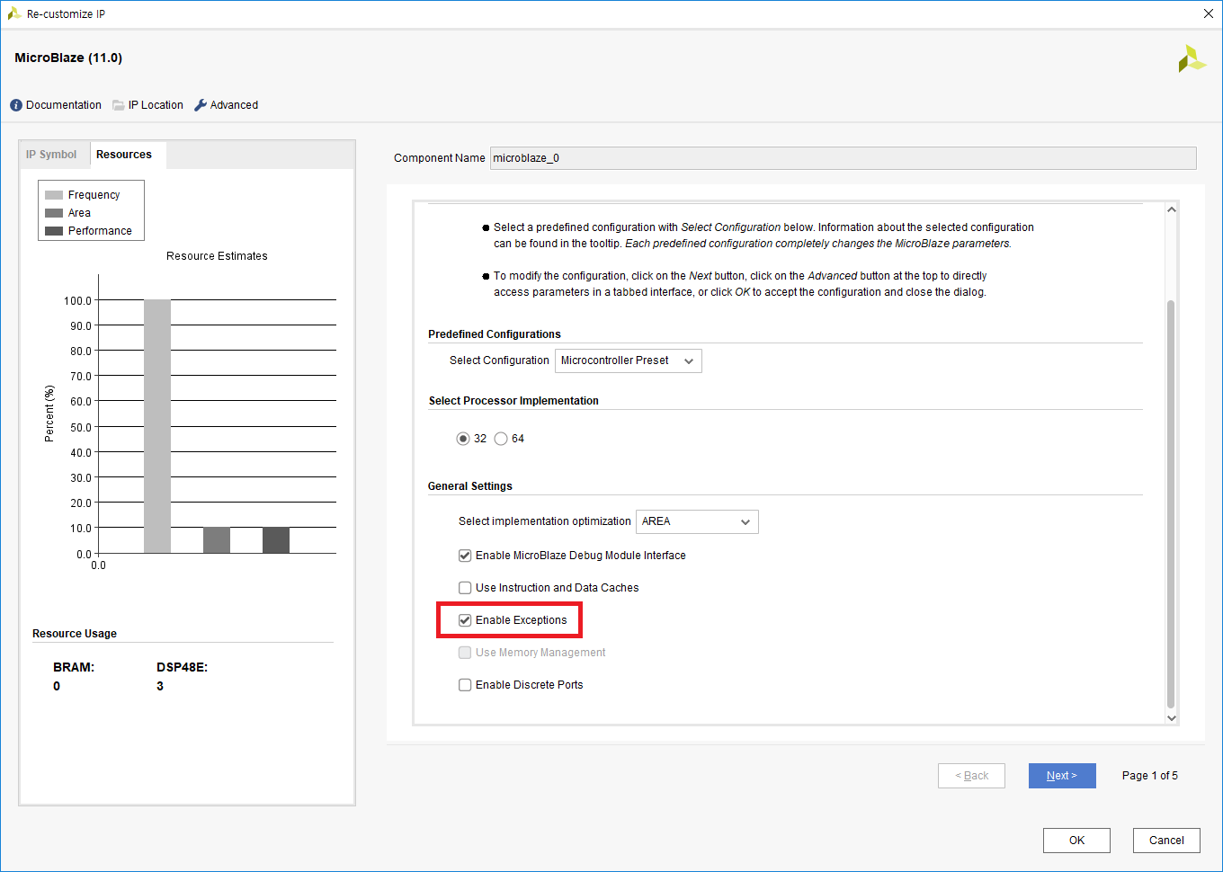Click the Performance legend swatch
1223x872 pixels.
click(x=54, y=231)
